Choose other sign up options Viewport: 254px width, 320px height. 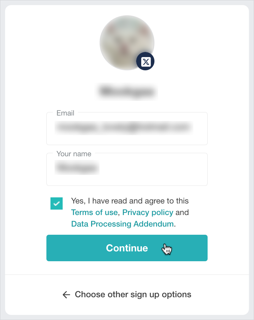click(133, 295)
